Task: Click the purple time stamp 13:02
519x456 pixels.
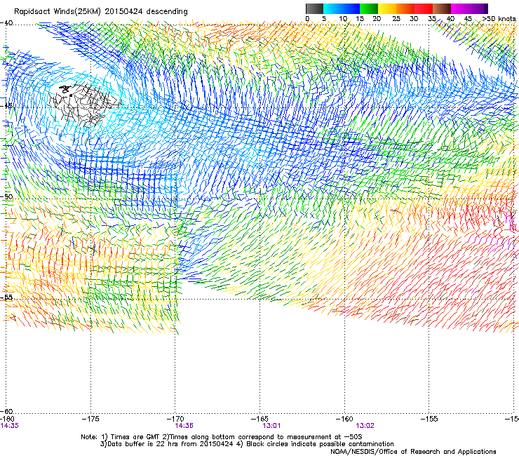Action: click(365, 426)
